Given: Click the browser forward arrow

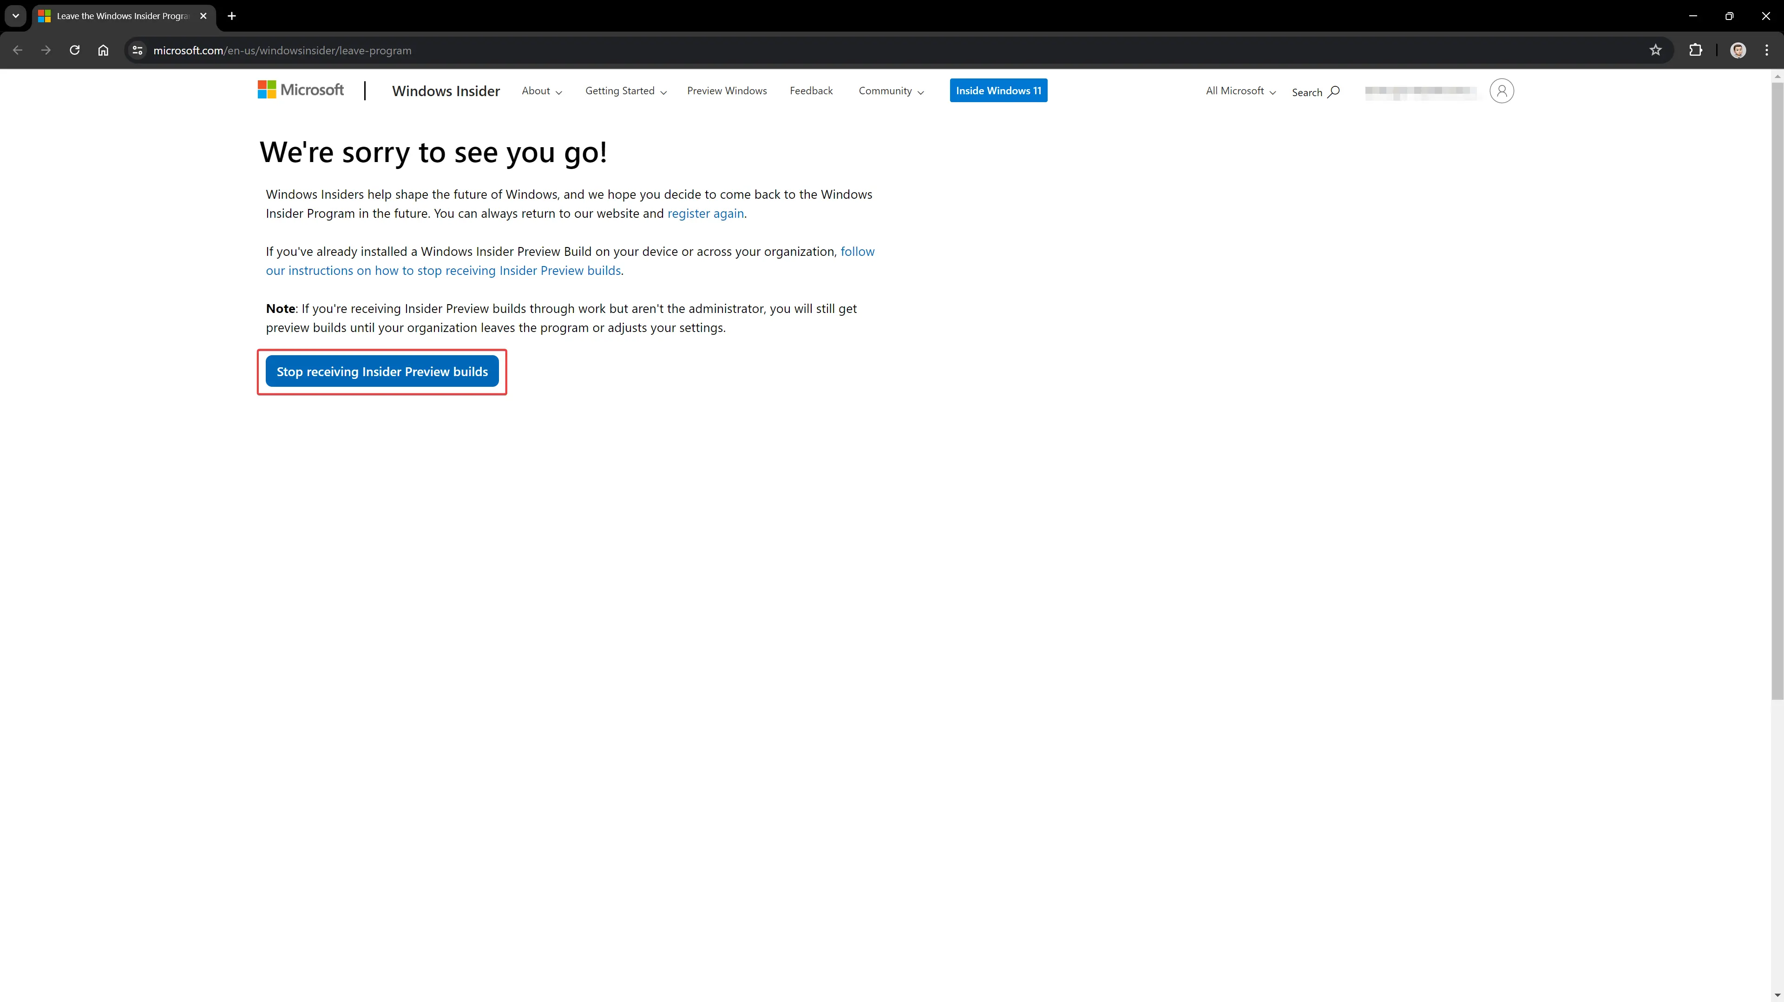Looking at the screenshot, I should [x=46, y=50].
